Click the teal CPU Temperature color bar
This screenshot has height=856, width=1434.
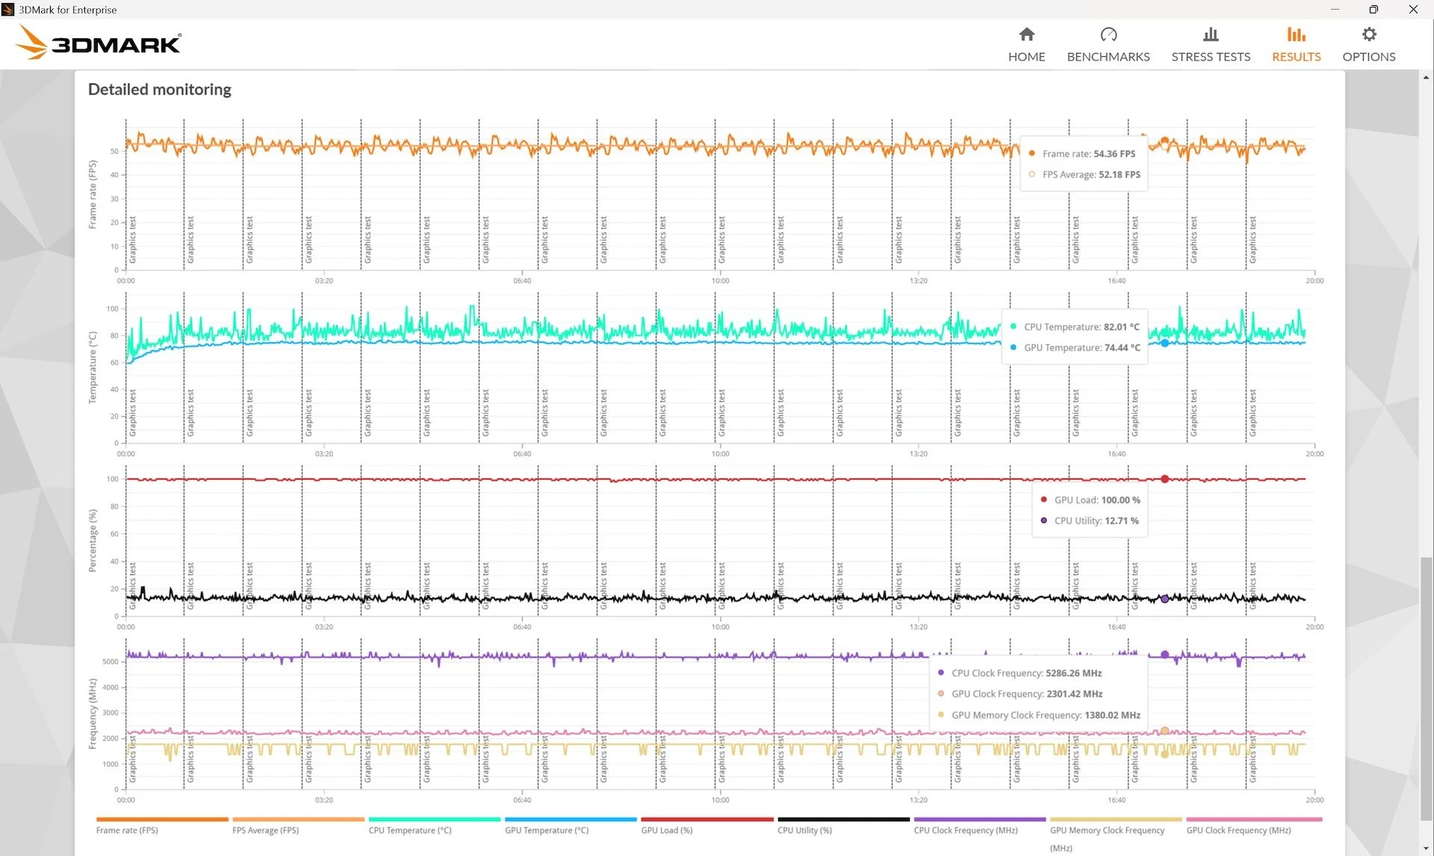435,819
